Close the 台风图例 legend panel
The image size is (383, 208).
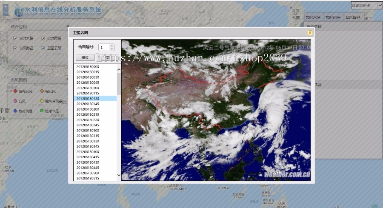point(68,80)
